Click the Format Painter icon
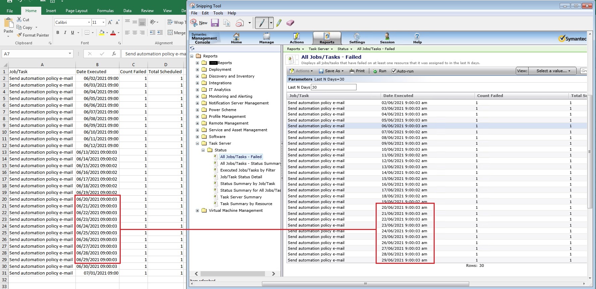Viewport: 596px width, 289px height. tap(19, 35)
